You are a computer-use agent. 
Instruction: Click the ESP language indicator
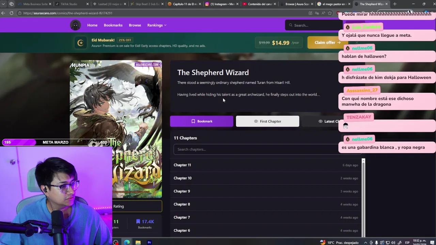pyautogui.click(x=407, y=243)
